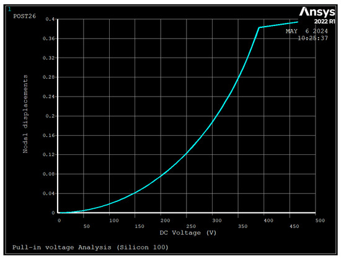Click the 450 x-axis tick label
Image resolution: width=341 pixels, height=259 pixels.
(x=294, y=226)
